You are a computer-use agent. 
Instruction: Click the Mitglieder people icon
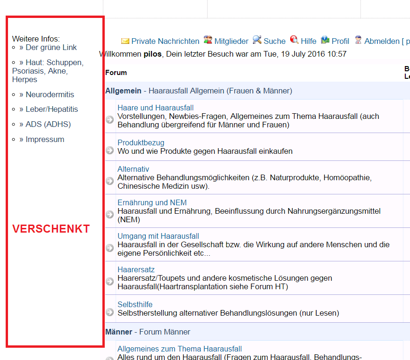pos(208,40)
